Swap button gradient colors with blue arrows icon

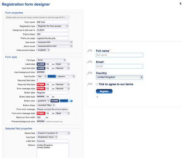(71, 101)
